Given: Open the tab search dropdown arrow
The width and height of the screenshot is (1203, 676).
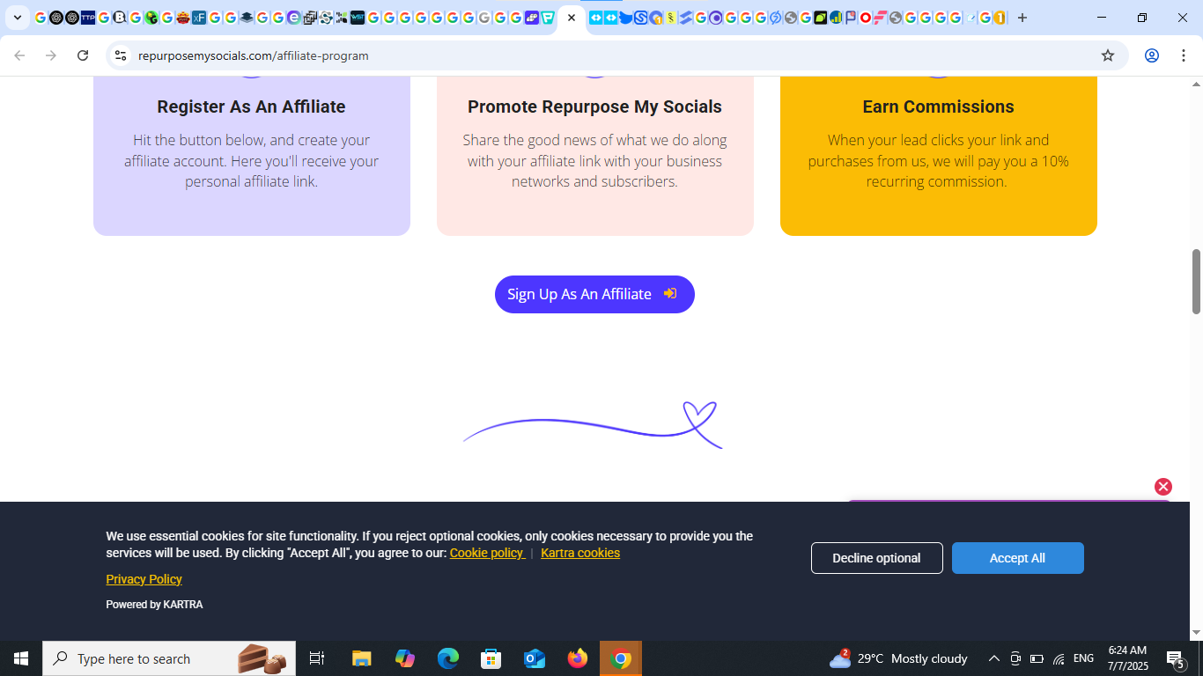Looking at the screenshot, I should tap(18, 18).
